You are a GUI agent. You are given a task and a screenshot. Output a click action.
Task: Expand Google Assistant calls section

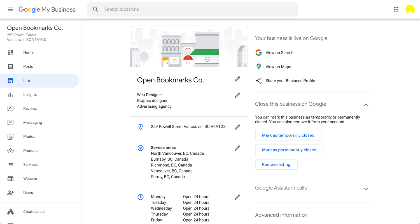pos(366,189)
